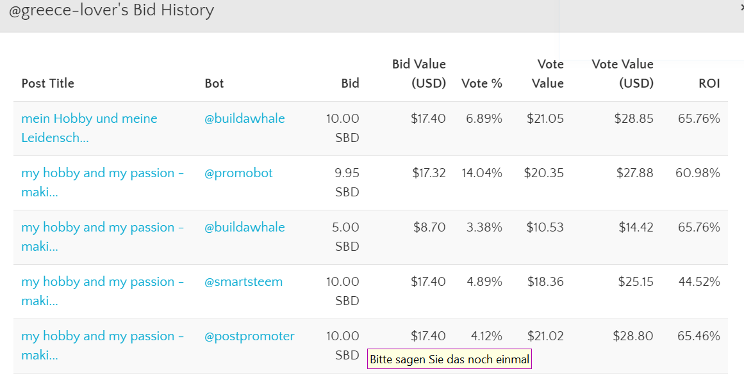Click the Vote % column header
The width and height of the screenshot is (744, 378).
482,83
